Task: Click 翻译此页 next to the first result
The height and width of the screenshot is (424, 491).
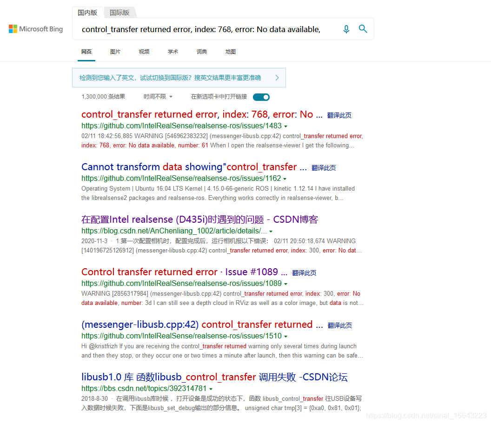Action: [339, 115]
